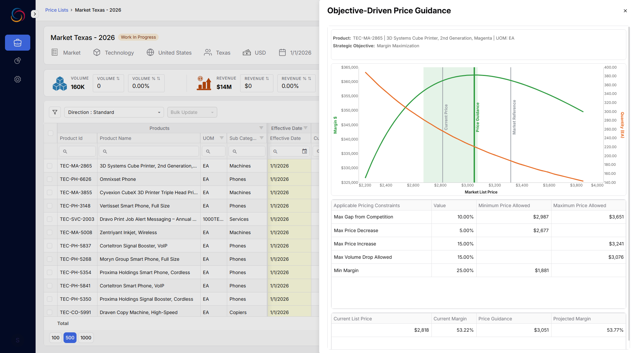This screenshot has width=635, height=353.
Task: Open the Effective Date calendar picker icon
Action: 304,151
